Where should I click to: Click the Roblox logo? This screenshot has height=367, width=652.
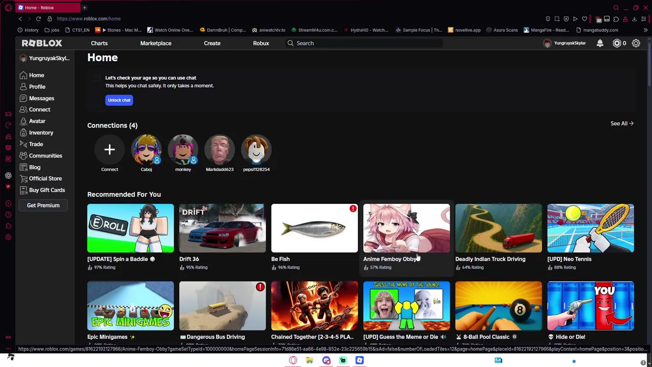coord(42,43)
